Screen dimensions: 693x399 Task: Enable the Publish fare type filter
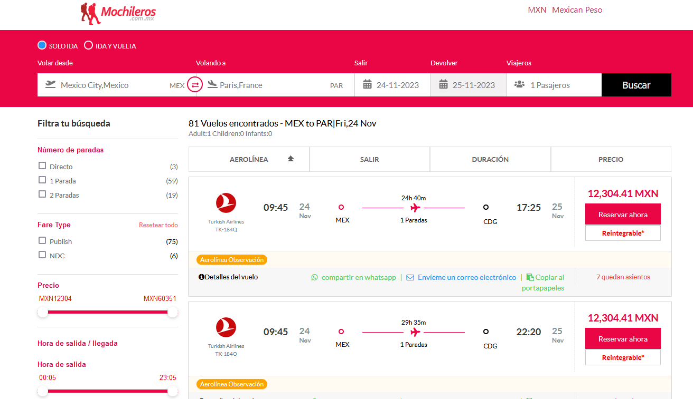42,240
